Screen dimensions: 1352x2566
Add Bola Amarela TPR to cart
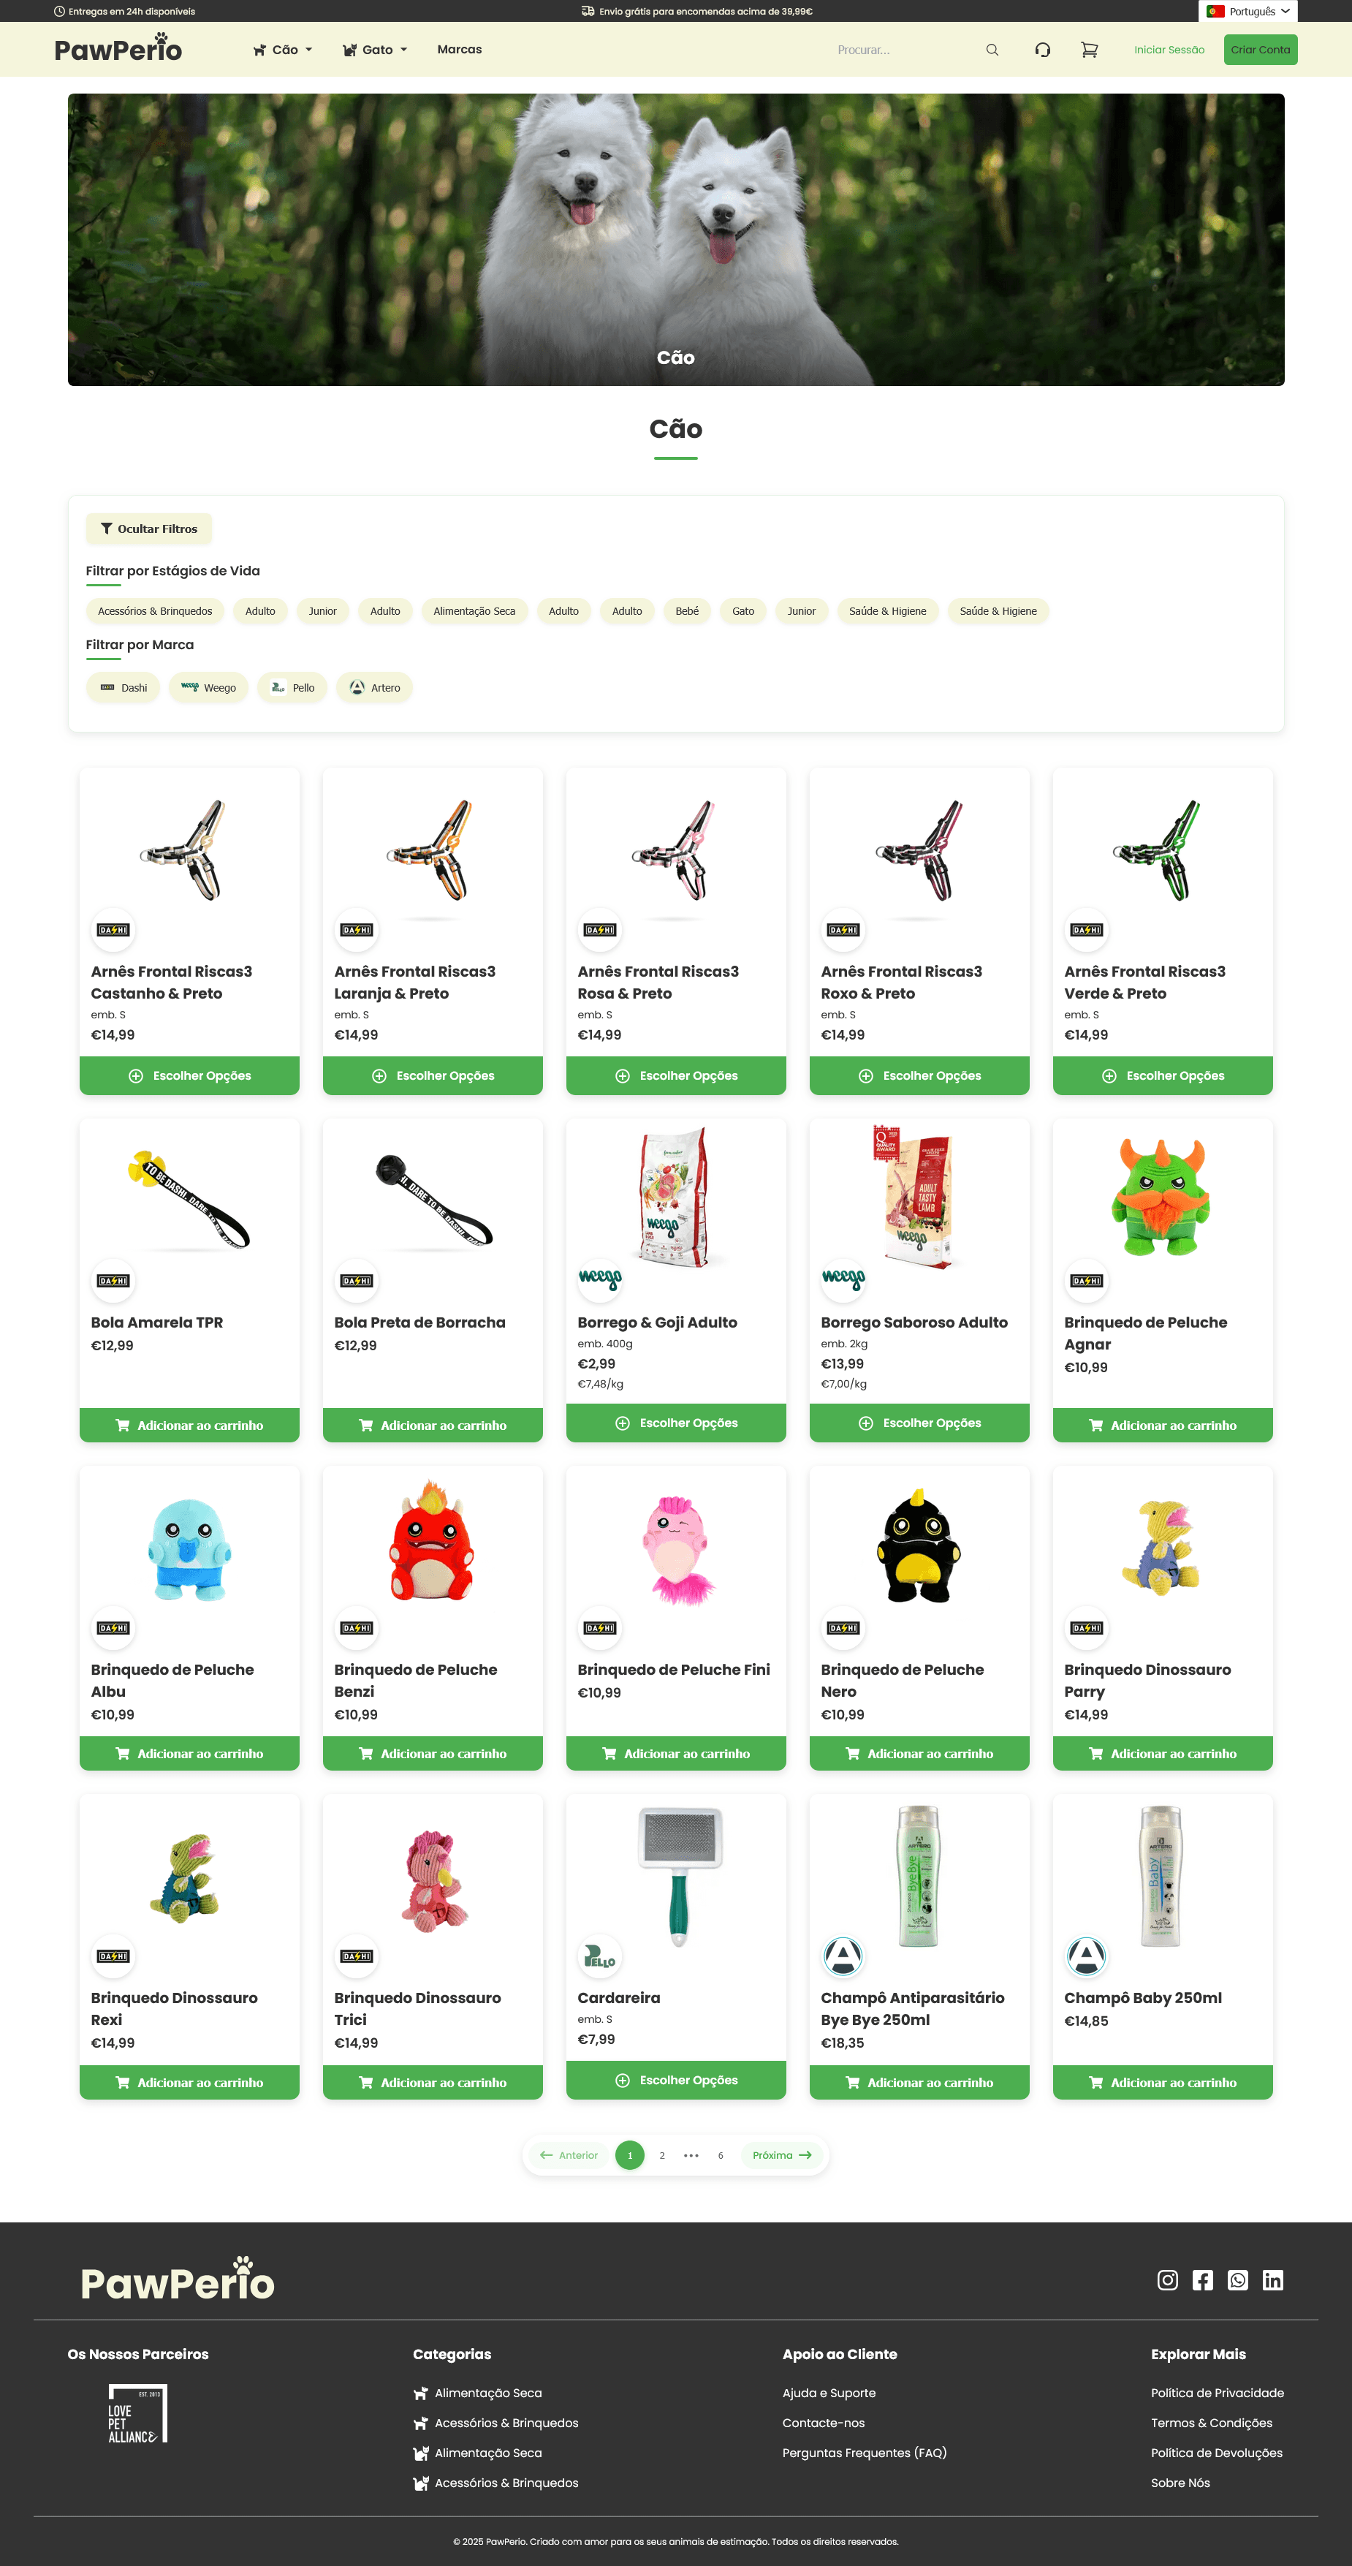click(x=189, y=1426)
